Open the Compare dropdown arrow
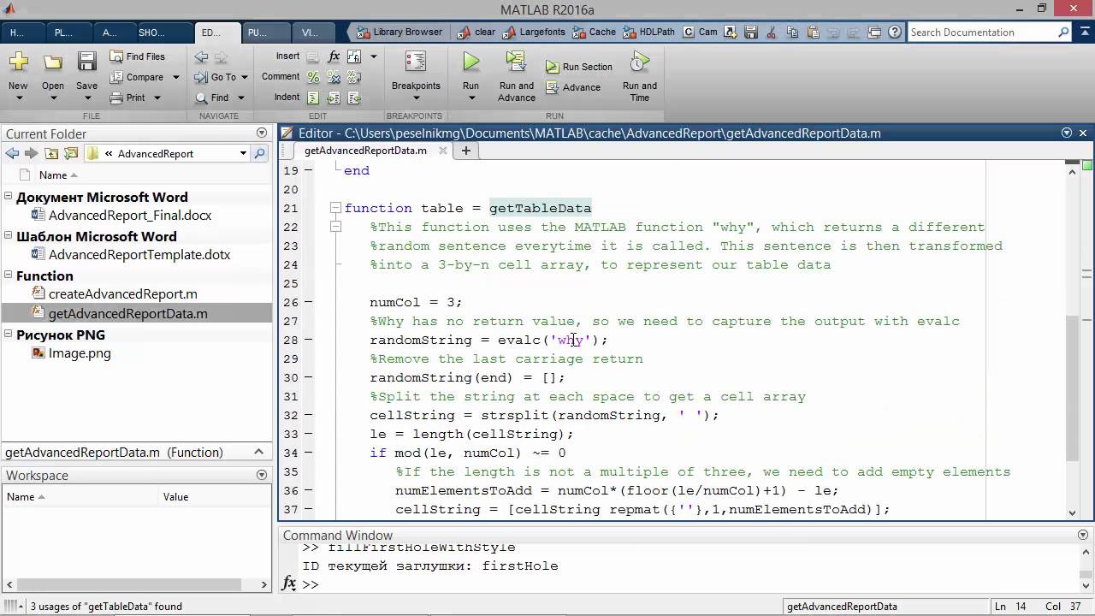Screen dimensions: 1095x616 (175, 77)
